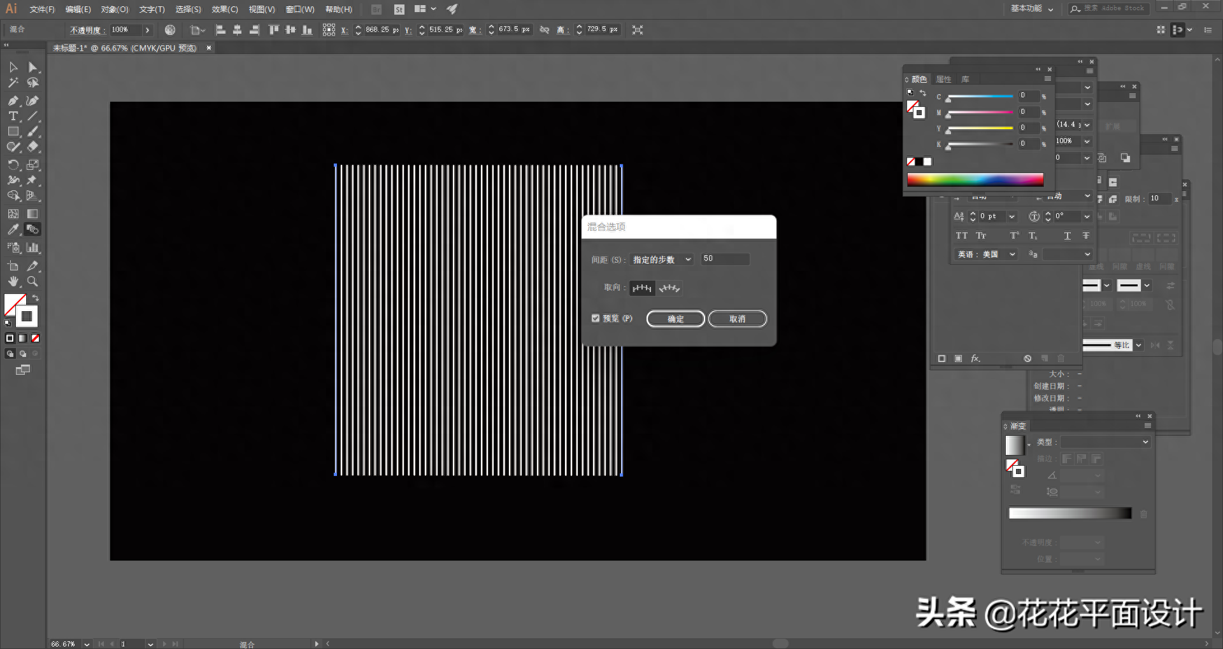The image size is (1223, 649).
Task: Choose align-to-path orientation option
Action: [x=669, y=288]
